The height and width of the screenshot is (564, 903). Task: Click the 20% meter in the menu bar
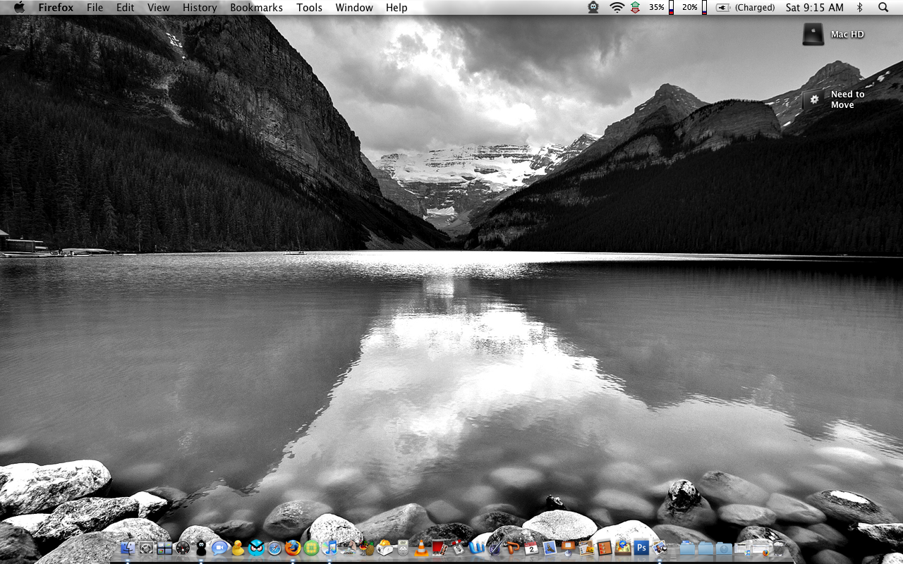coord(694,7)
